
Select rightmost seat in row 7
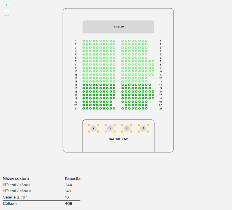153,61
